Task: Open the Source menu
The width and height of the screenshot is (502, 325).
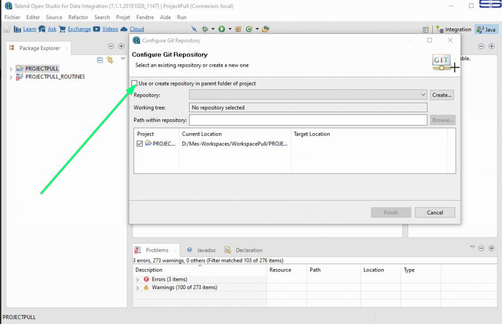Action: click(x=54, y=17)
